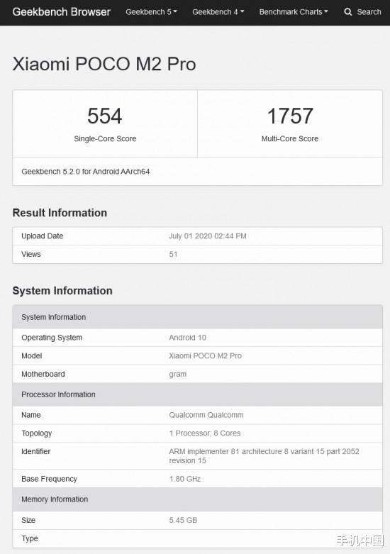Expand the Geekbench 4 dropdown menu
This screenshot has height=554, width=390.
(x=218, y=11)
